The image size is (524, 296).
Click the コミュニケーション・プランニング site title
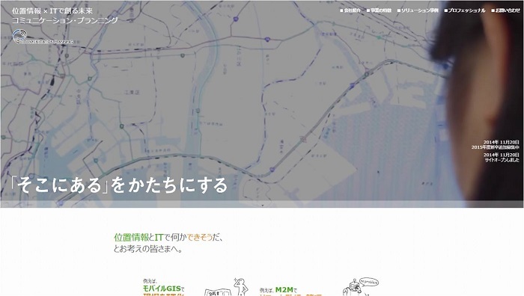coord(65,20)
